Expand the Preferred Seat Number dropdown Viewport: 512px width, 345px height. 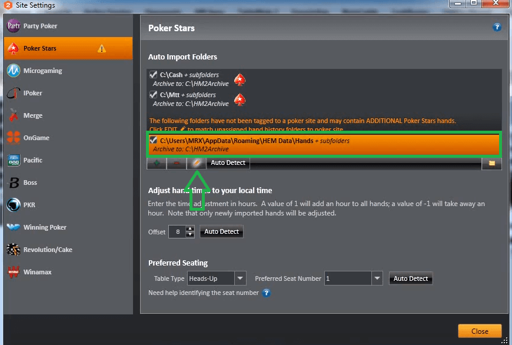click(x=377, y=278)
